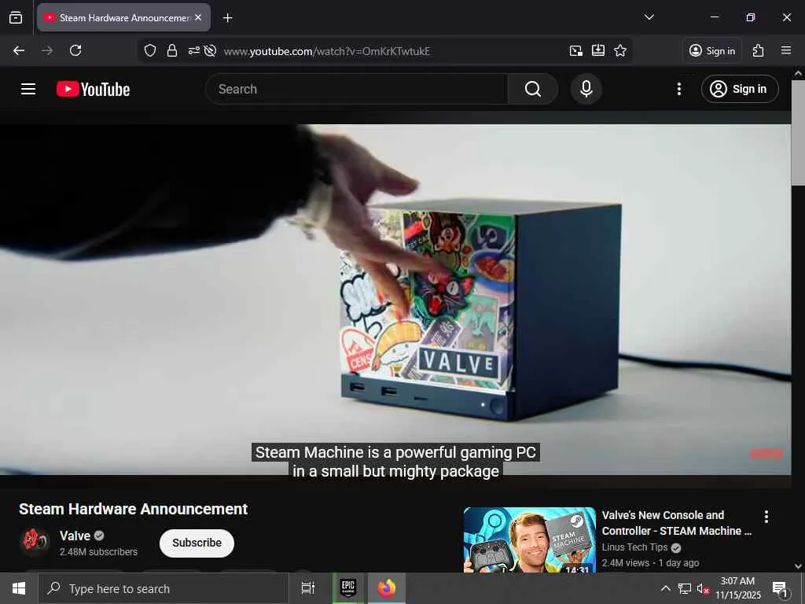This screenshot has width=805, height=604.
Task: Show site security padlock info
Action: [x=172, y=50]
